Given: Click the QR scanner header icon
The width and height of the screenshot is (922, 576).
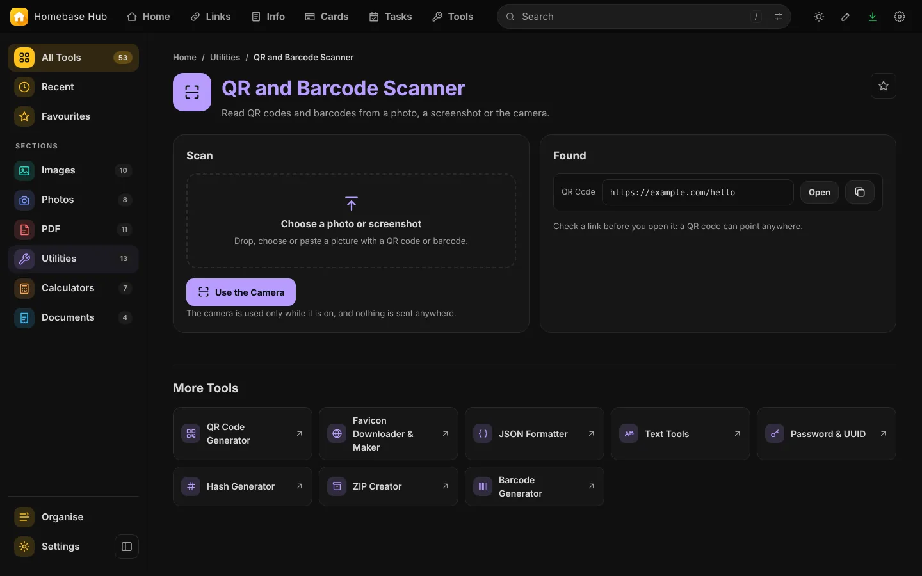Looking at the screenshot, I should tap(192, 92).
